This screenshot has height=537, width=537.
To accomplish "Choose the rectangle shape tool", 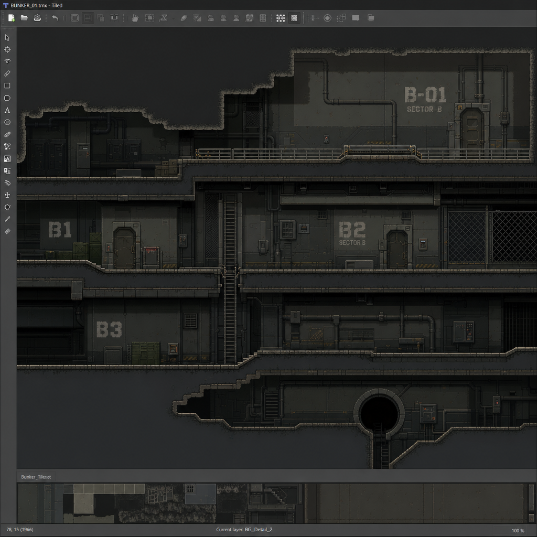I will (x=7, y=85).
